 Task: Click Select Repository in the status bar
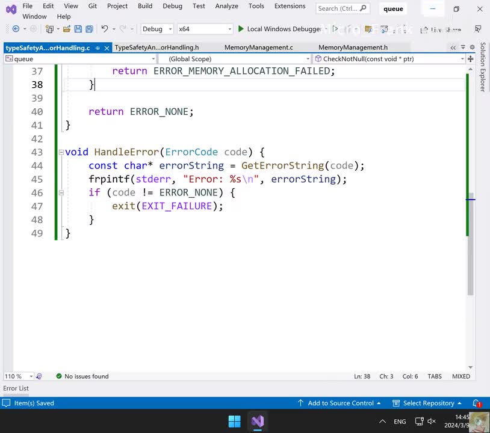428,403
